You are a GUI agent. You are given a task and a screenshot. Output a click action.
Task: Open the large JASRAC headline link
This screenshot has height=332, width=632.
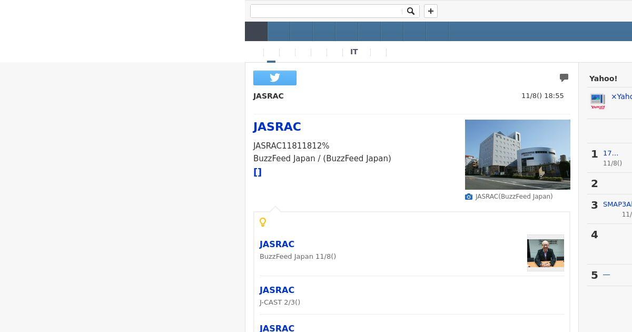coord(277,126)
